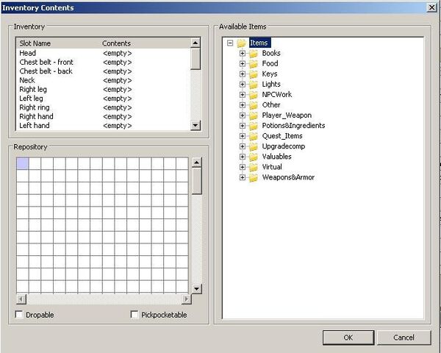Click the Upgradecomp folder icon

254,146
